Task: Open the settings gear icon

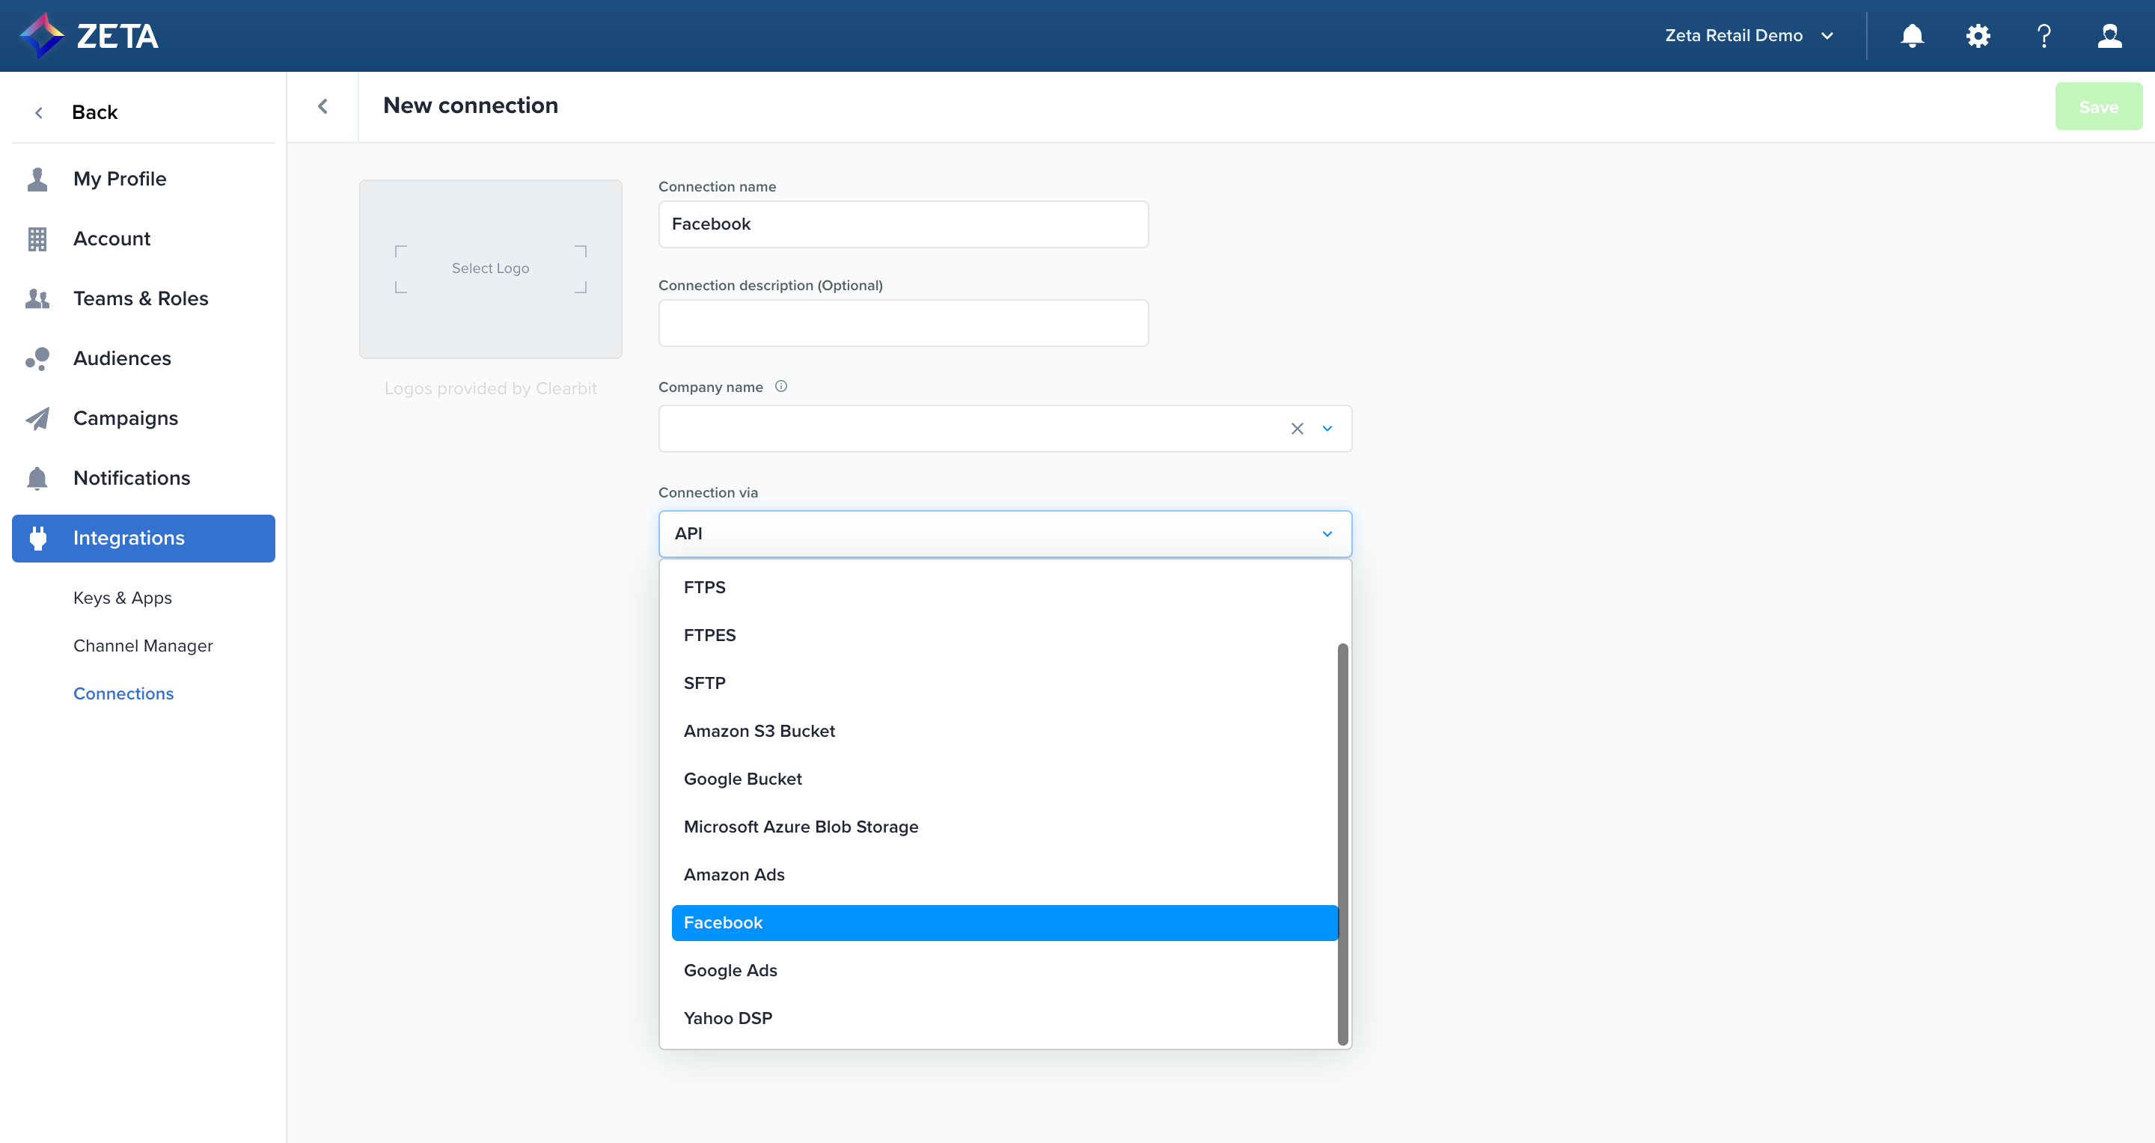Action: 1978,36
